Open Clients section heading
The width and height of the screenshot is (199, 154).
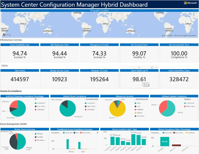point(4,65)
